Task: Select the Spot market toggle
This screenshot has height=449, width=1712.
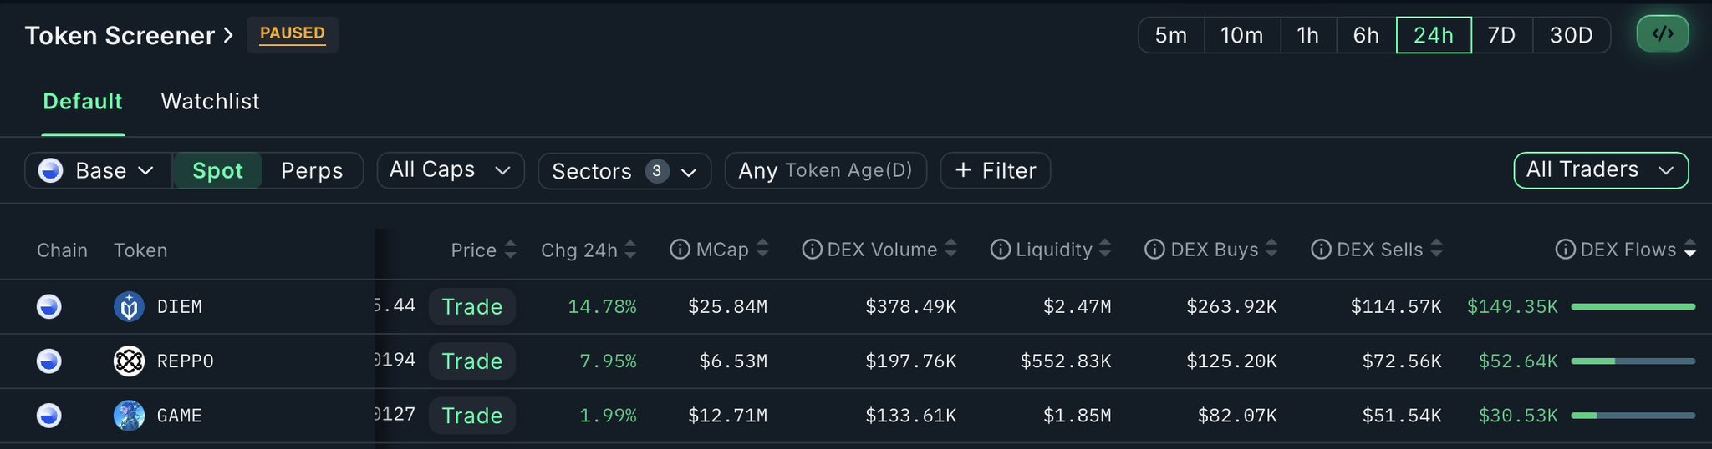Action: click(x=217, y=170)
